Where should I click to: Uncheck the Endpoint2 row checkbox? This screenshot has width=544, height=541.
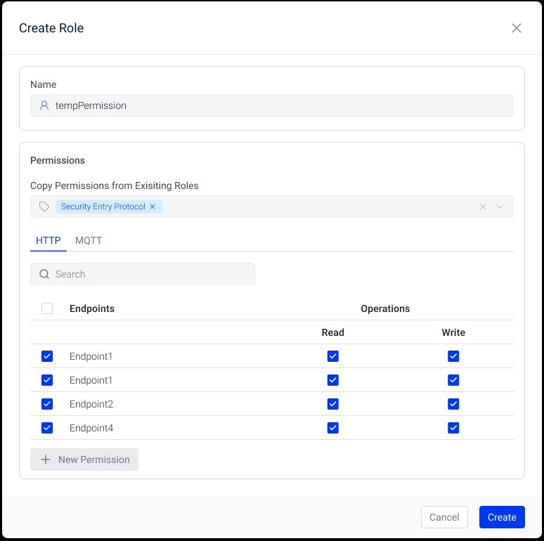47,404
